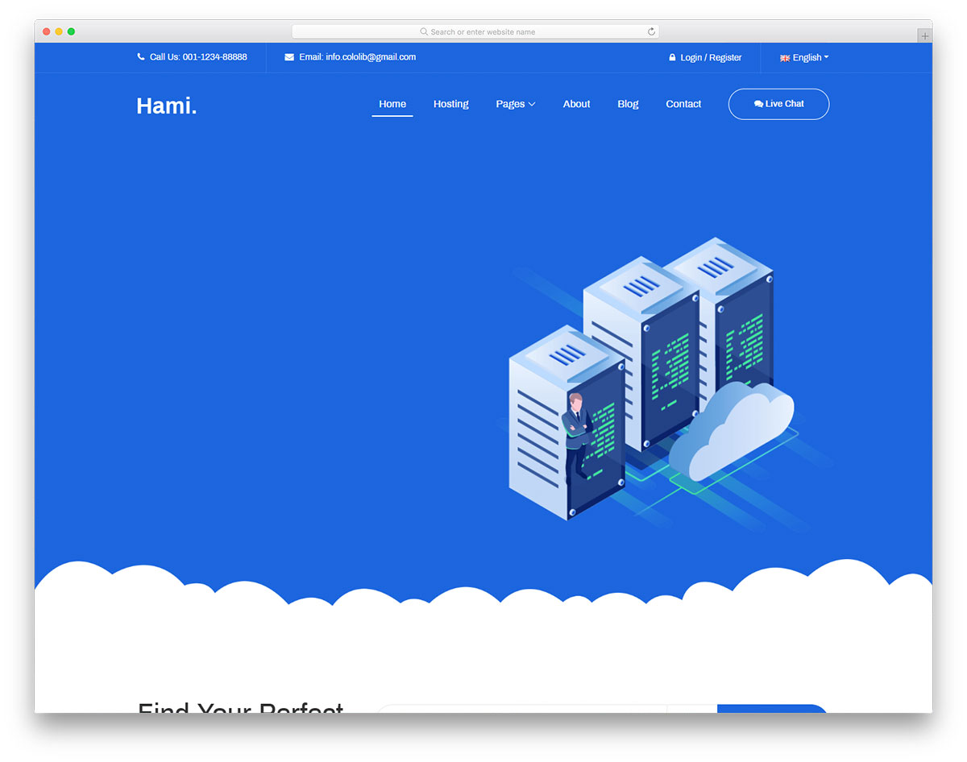The image size is (967, 762).
Task: Minimize the window with the yellow button
Action: [x=59, y=31]
